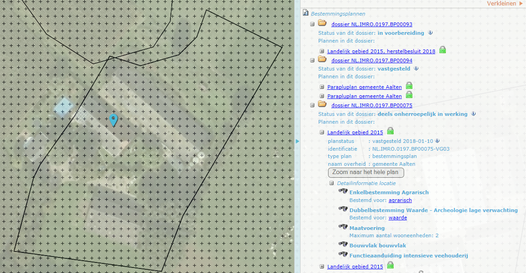Image resolution: width=526 pixels, height=273 pixels.
Task: Toggle map display for Maatvoering
Action: (x=343, y=227)
